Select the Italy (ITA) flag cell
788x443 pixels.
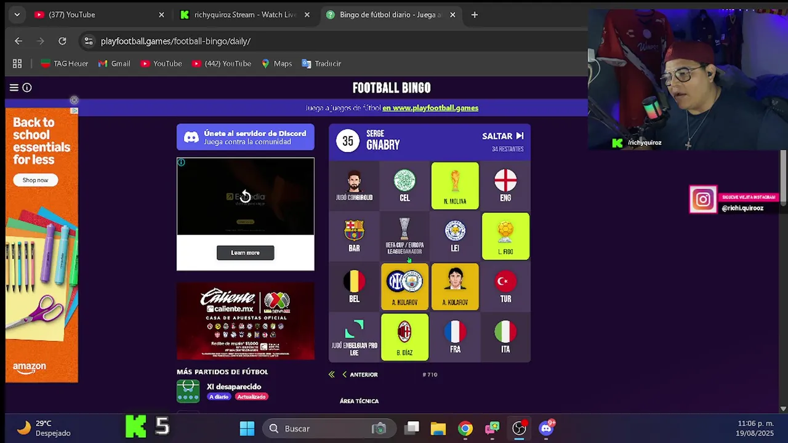point(505,337)
